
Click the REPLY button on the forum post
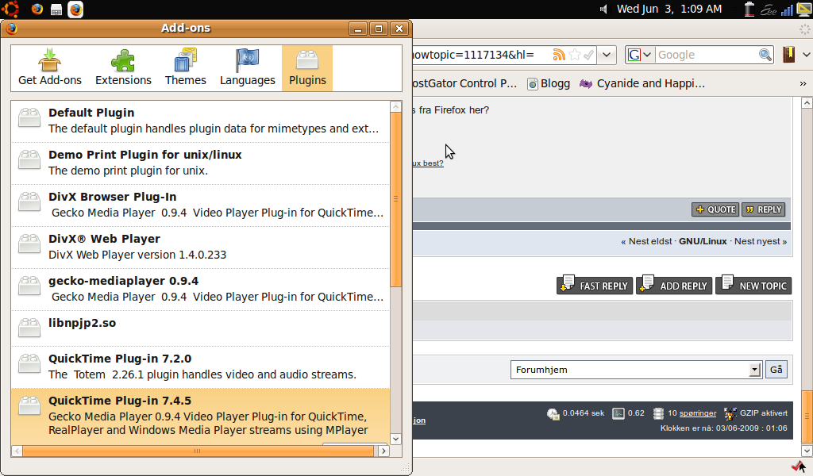(764, 209)
